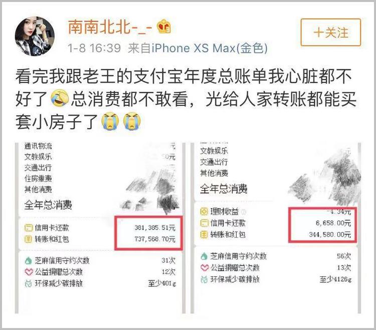This screenshot has width=376, height=330.
Task: Follow the user with +关注 button
Action: click(x=331, y=32)
